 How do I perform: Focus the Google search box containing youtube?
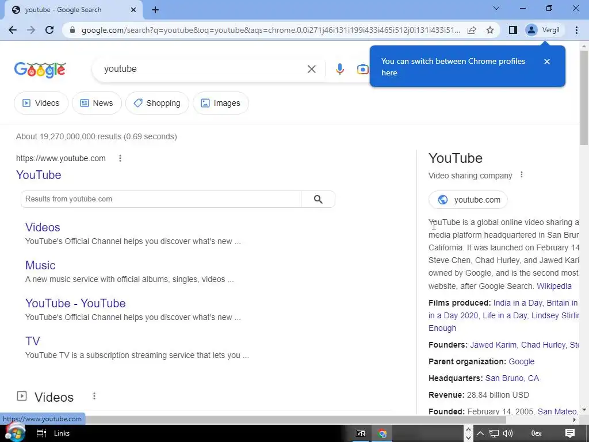pos(203,69)
